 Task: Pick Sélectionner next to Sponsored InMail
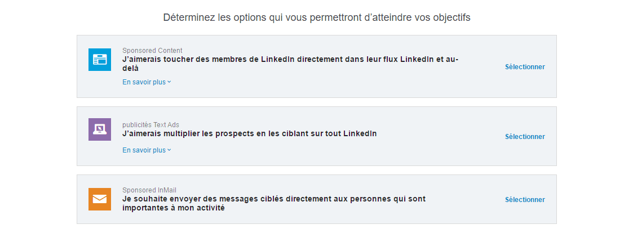click(525, 200)
